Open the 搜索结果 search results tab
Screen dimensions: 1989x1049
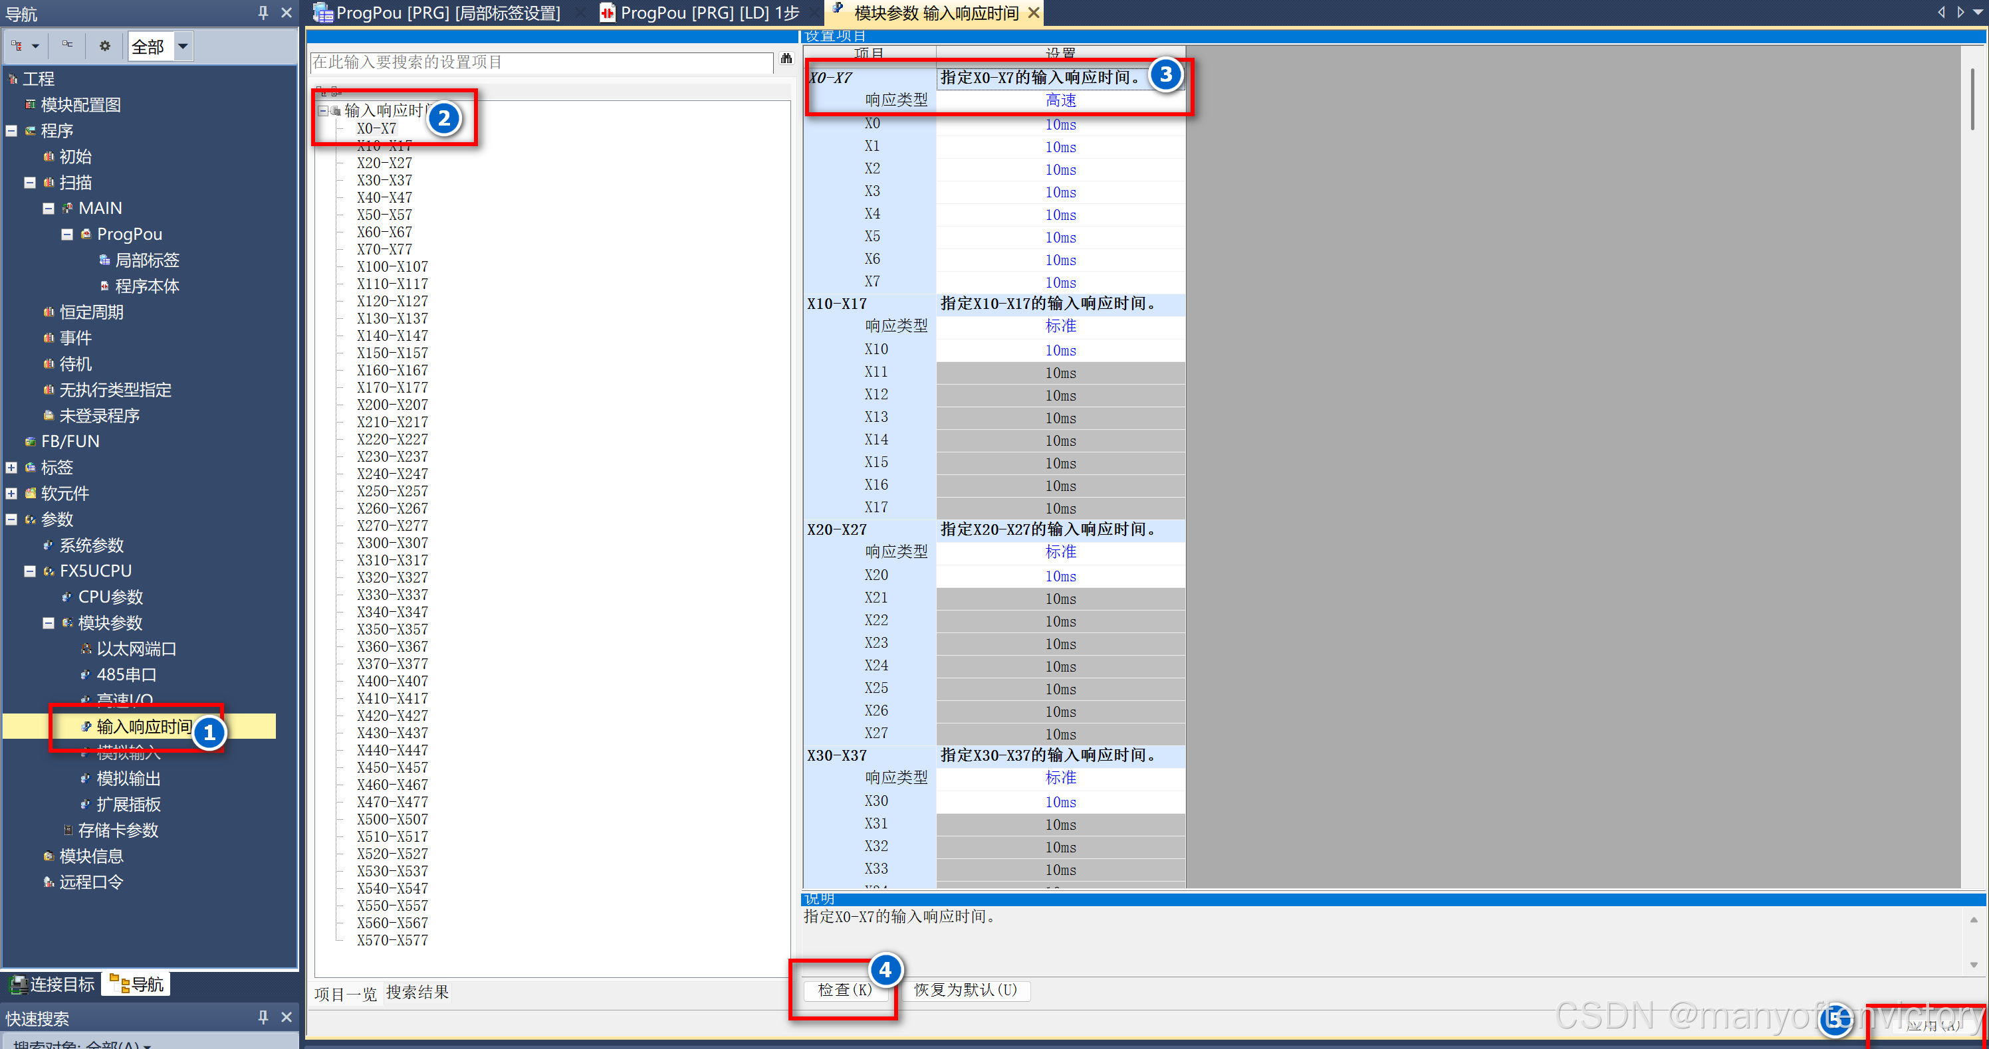tap(417, 992)
